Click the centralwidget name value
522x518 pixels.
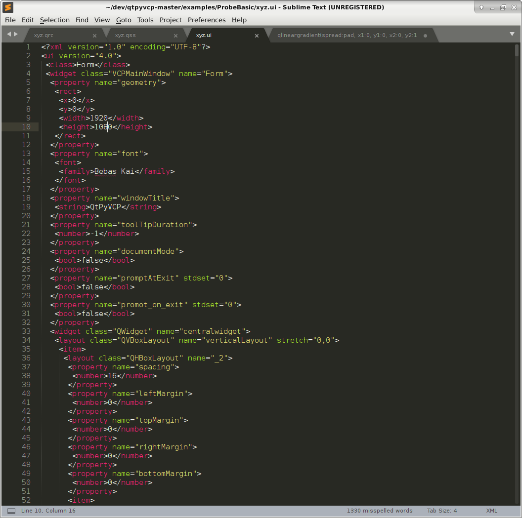coord(212,331)
